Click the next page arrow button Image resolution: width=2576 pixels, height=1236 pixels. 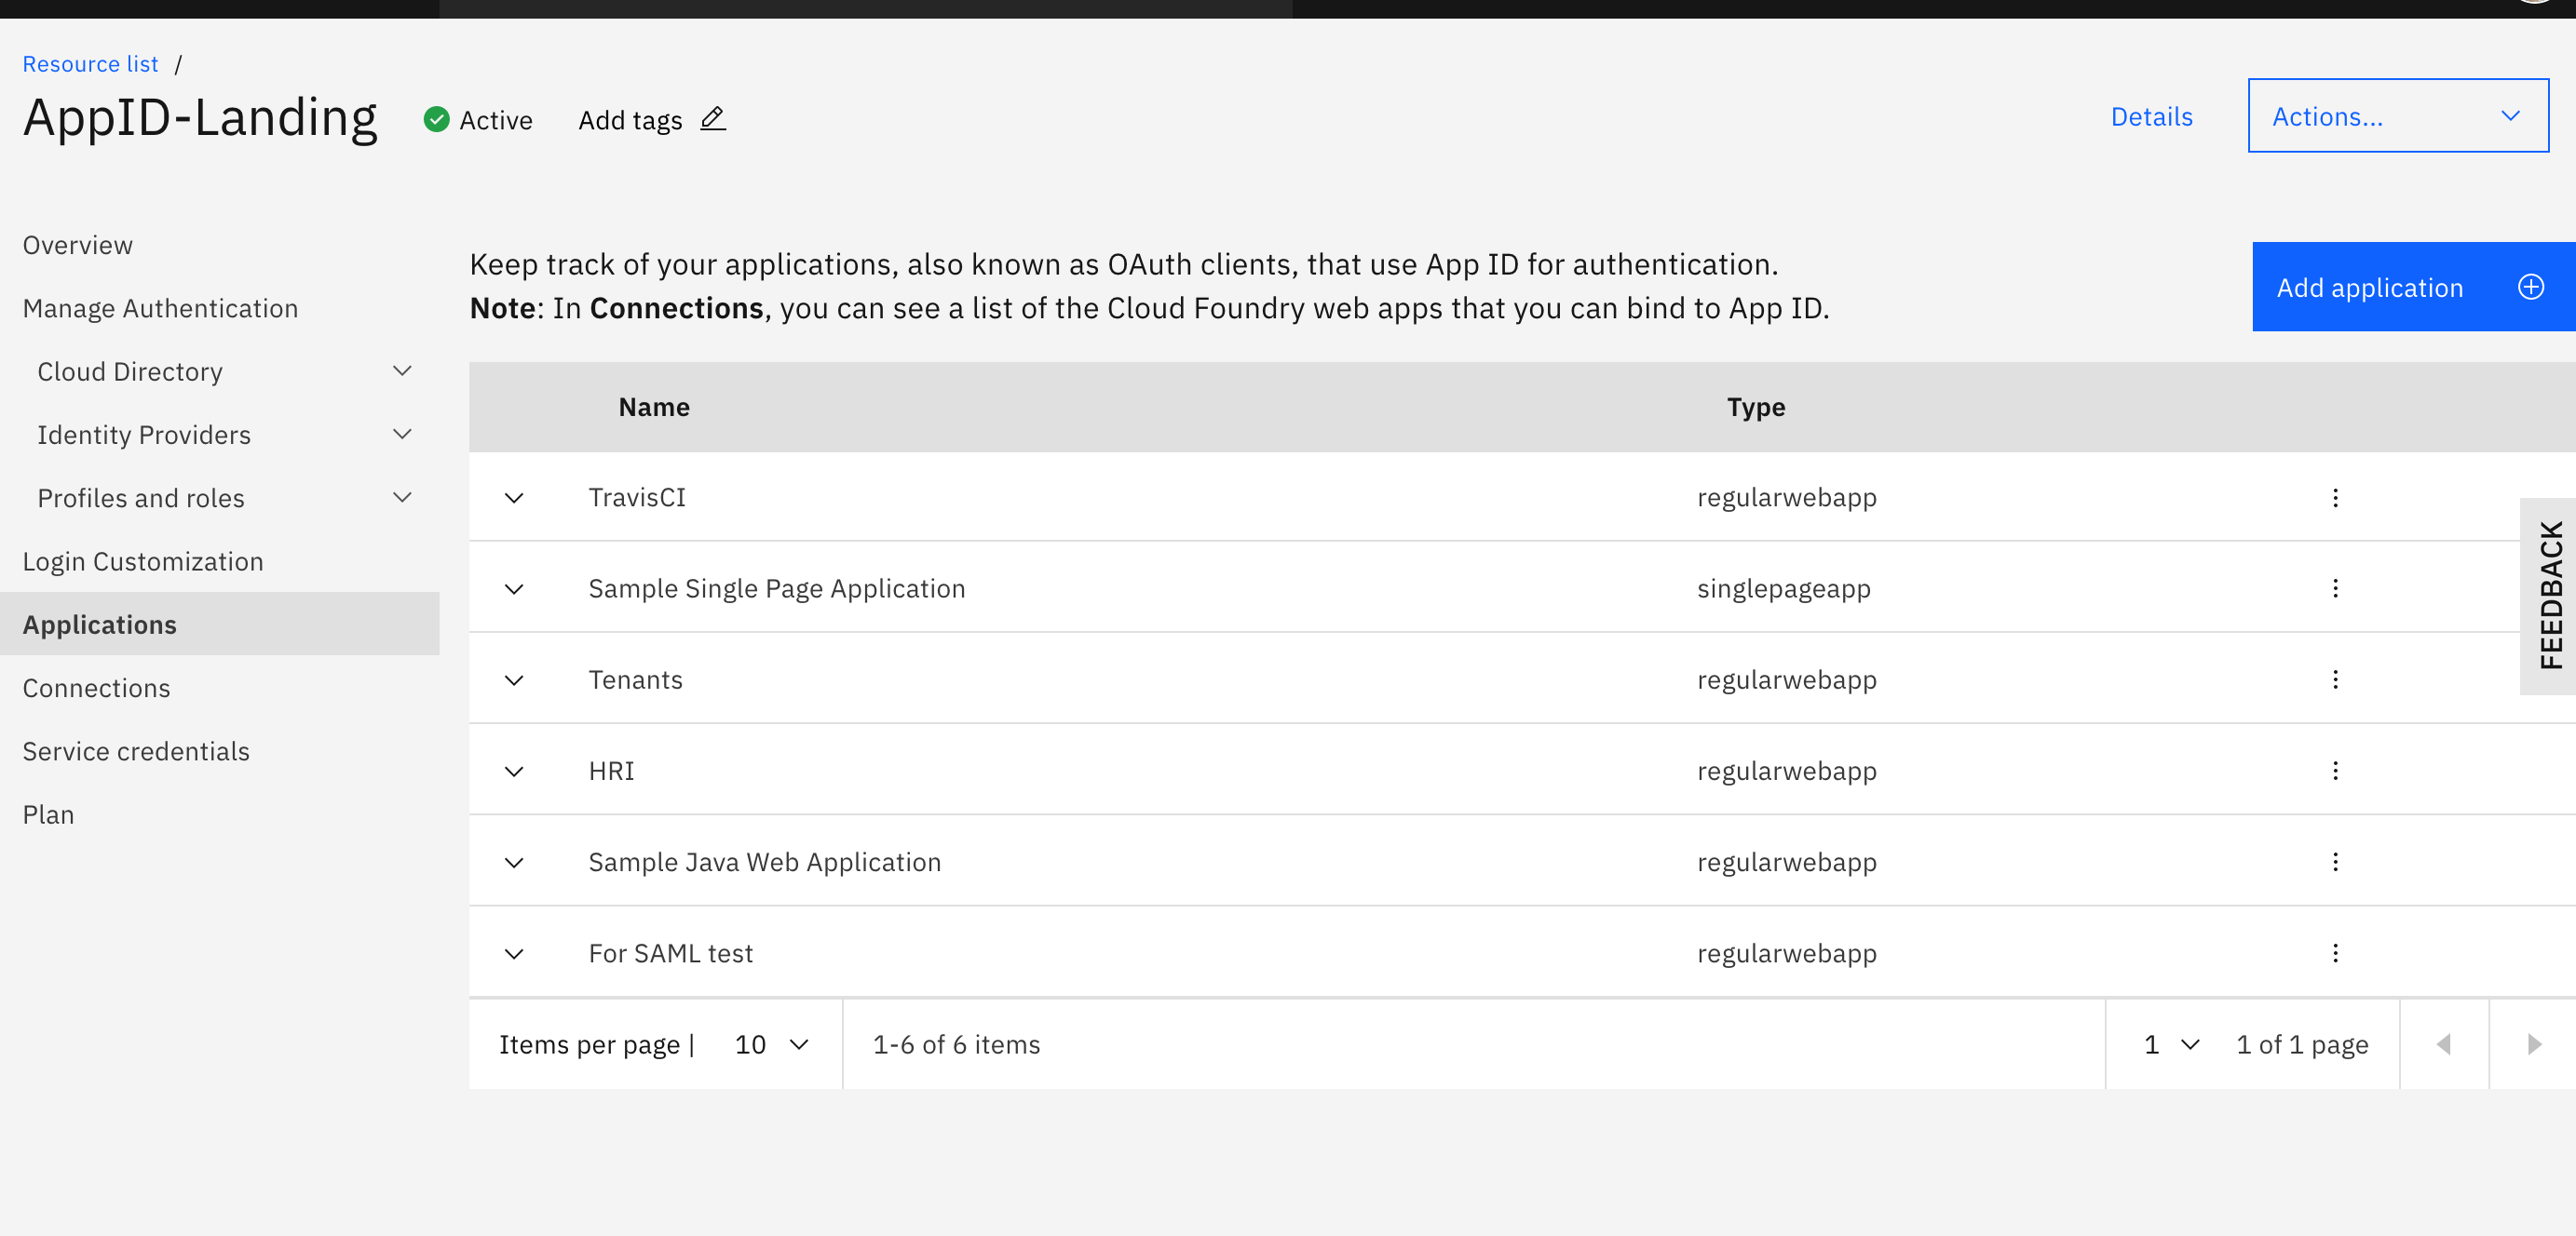(2535, 1044)
